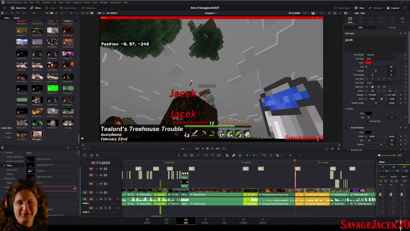Click the Stroke color swatch
This screenshot has width=410, height=231.
pyautogui.click(x=369, y=113)
